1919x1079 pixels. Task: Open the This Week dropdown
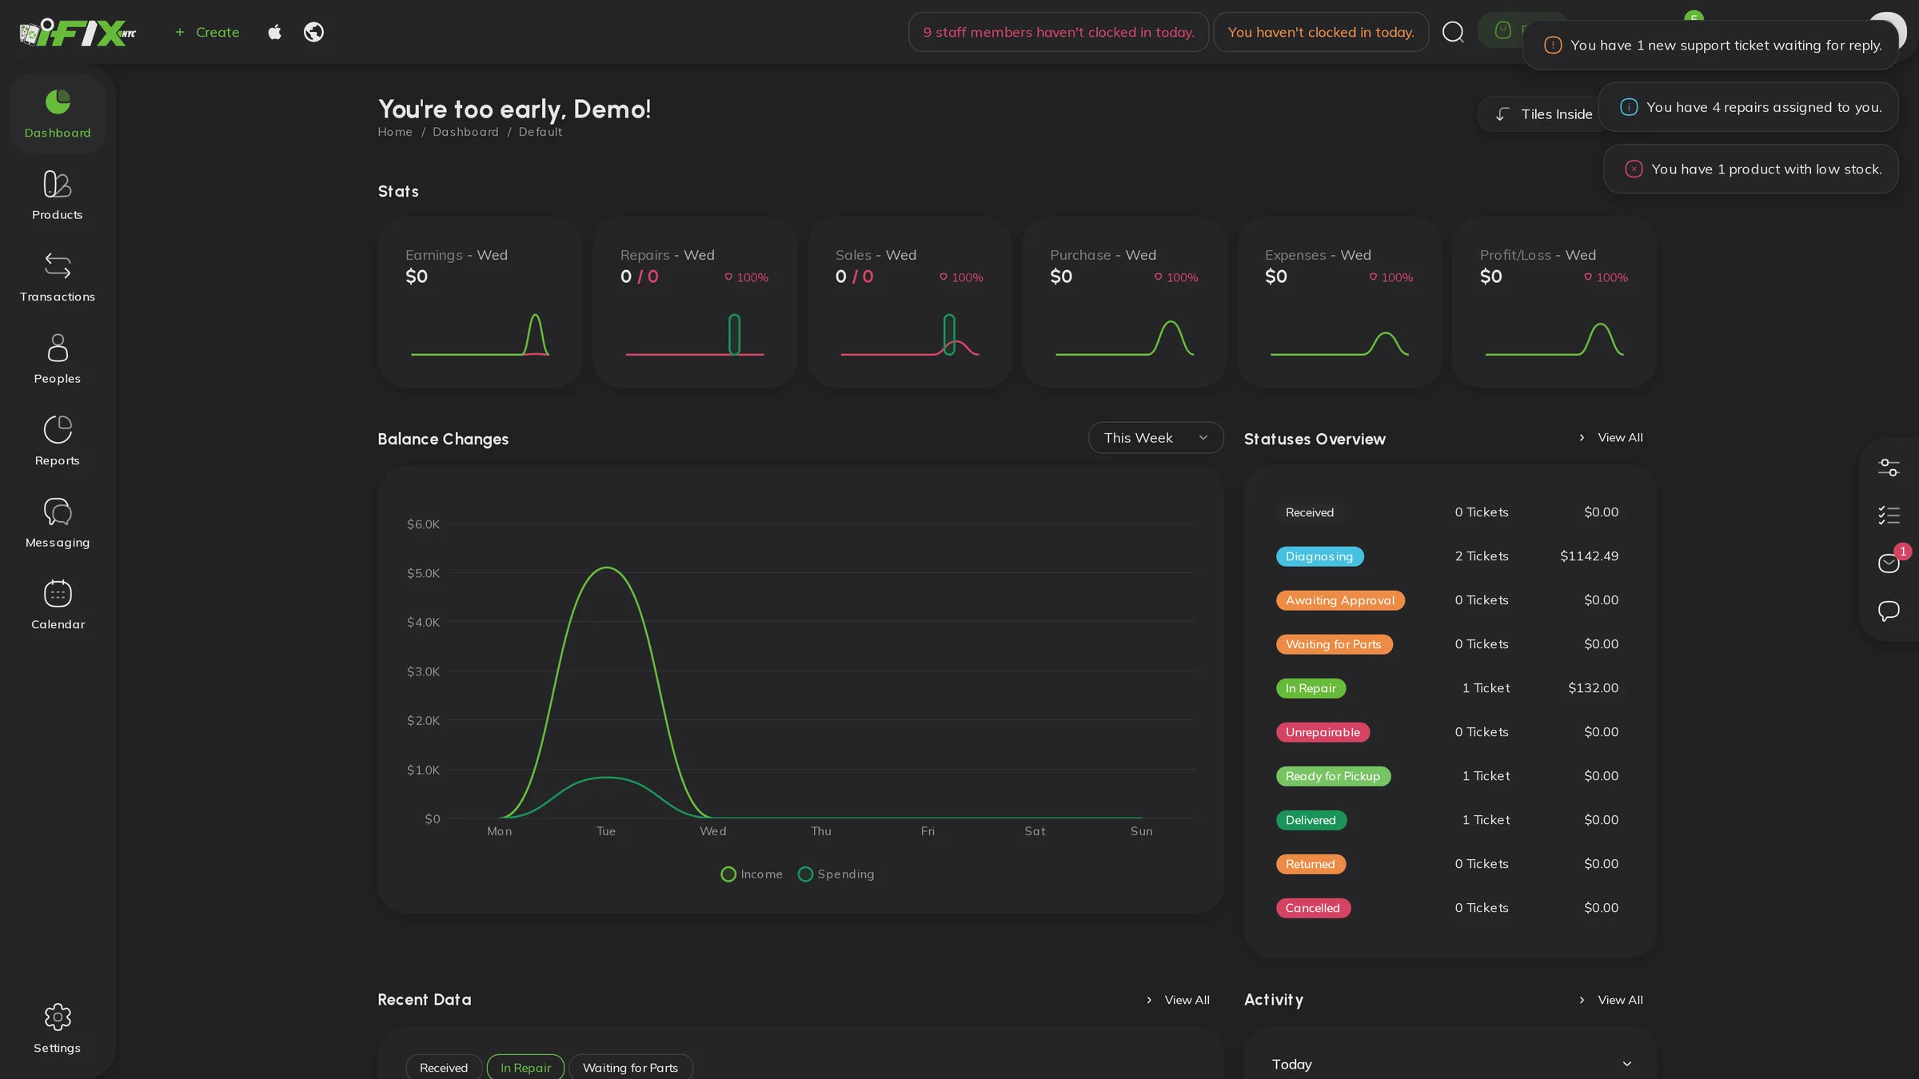(x=1155, y=438)
